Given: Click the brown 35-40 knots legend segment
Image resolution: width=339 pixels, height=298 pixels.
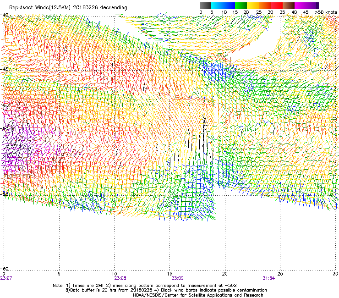Looking at the screenshot, I should click(x=289, y=6).
